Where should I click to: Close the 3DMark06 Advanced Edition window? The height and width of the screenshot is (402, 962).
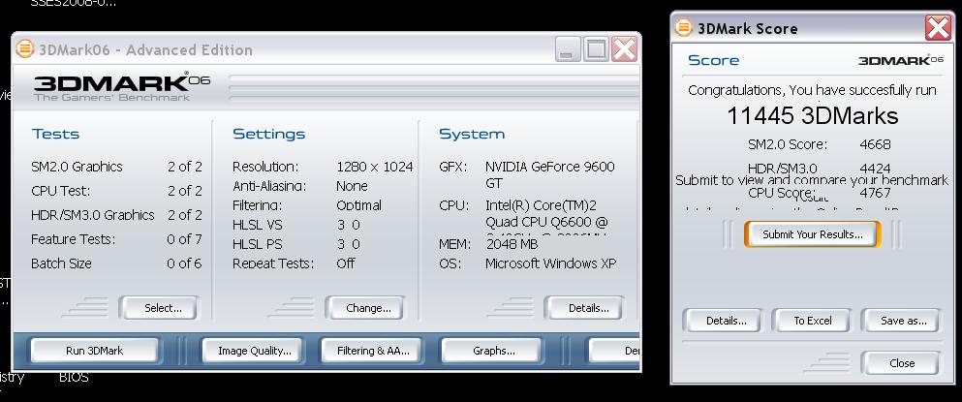coord(624,49)
